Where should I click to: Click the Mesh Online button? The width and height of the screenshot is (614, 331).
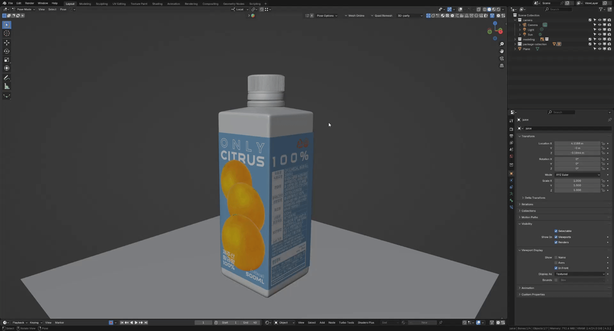[x=354, y=16]
